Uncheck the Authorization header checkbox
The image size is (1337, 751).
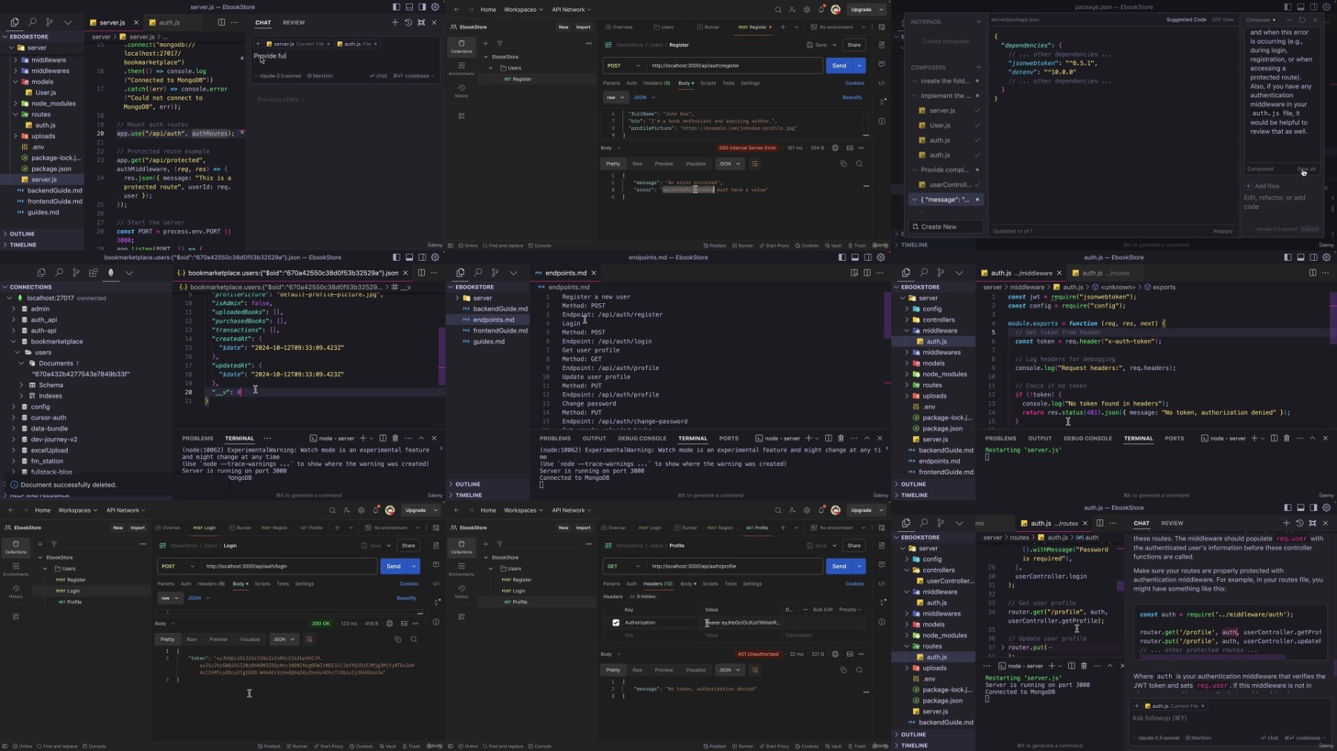[616, 622]
